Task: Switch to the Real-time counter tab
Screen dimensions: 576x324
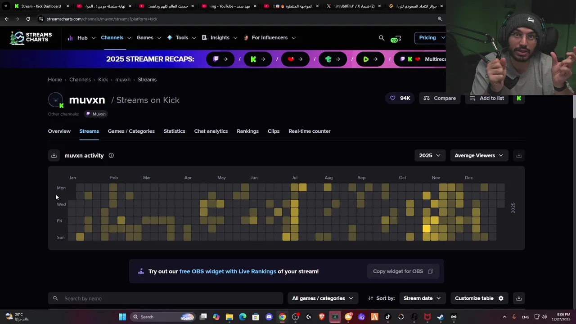Action: point(310,131)
